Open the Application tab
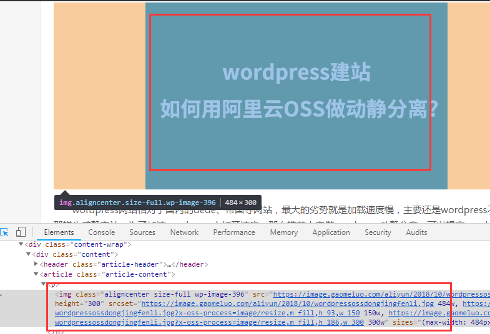 331,232
